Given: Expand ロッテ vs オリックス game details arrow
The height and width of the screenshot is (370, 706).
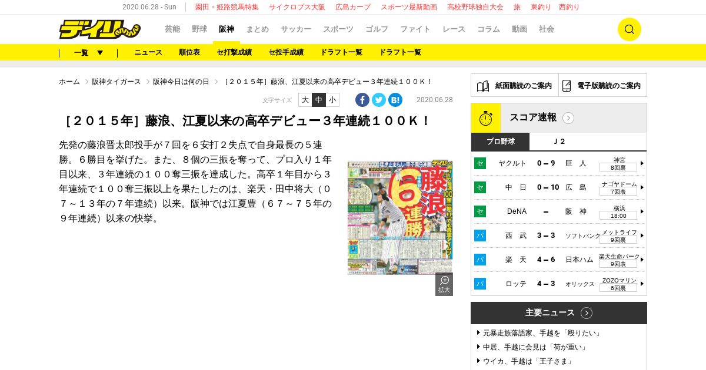Looking at the screenshot, I should [x=642, y=284].
